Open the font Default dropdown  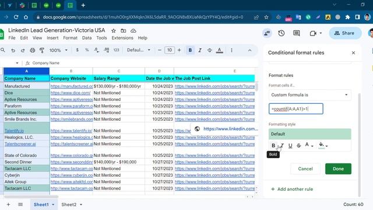(139, 50)
